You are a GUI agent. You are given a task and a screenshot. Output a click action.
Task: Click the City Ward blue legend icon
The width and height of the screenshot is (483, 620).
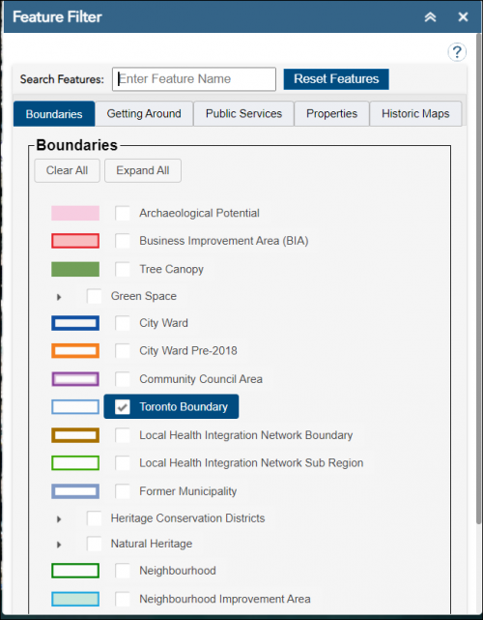pos(75,323)
